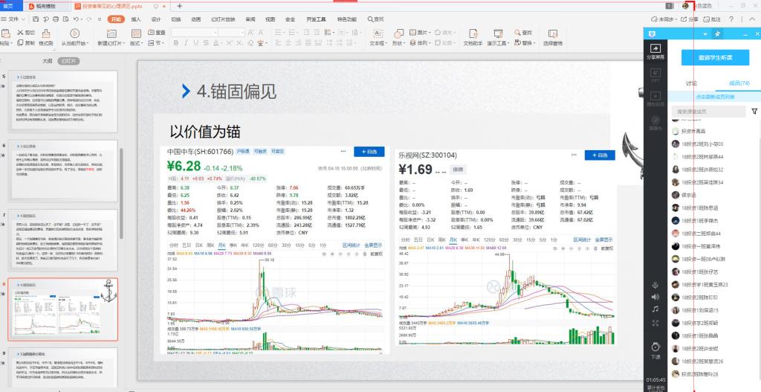Click the pin icon in the classroom panel header
The width and height of the screenshot is (761, 392).
716,34
